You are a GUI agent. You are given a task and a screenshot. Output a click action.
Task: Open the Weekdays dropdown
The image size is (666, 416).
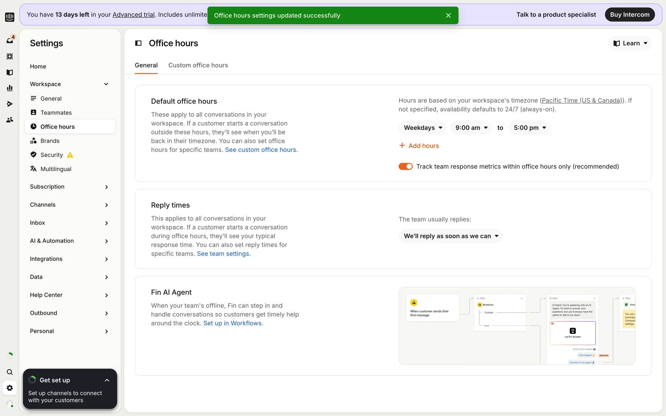pos(422,128)
